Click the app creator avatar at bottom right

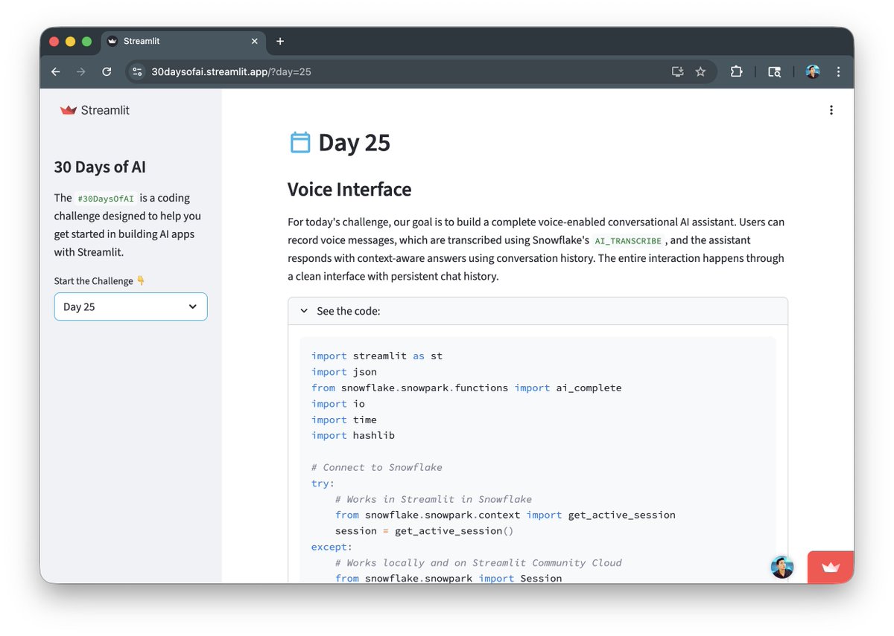coord(782,567)
